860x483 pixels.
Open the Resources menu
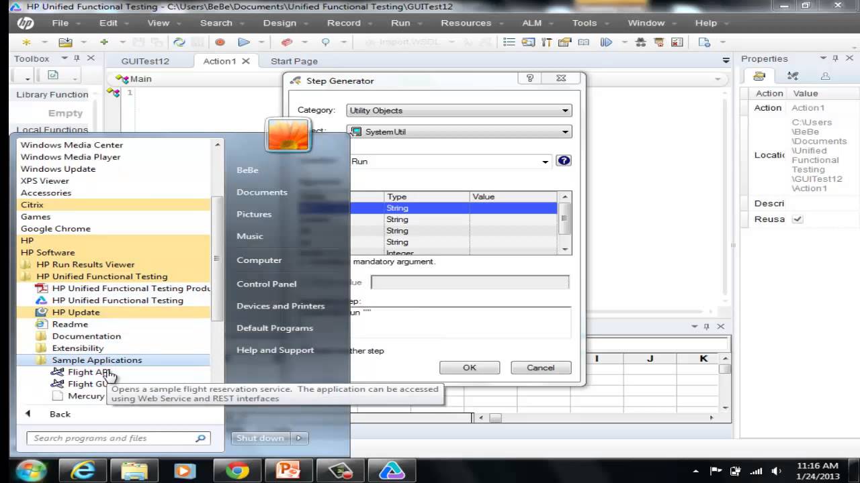(x=466, y=22)
